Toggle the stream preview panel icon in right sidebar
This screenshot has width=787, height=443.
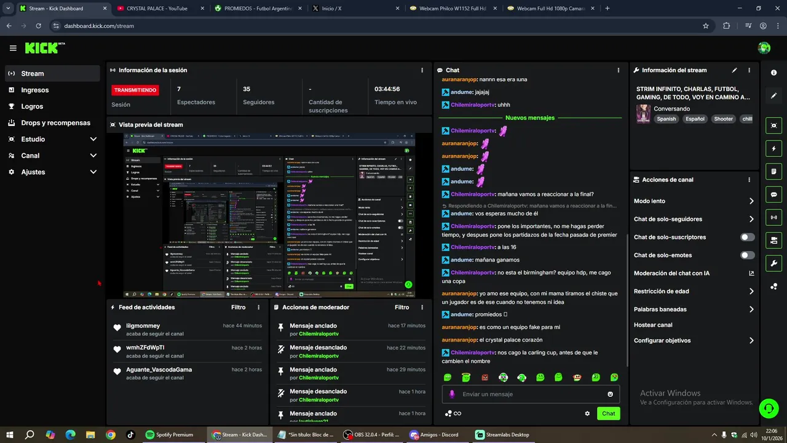click(773, 126)
